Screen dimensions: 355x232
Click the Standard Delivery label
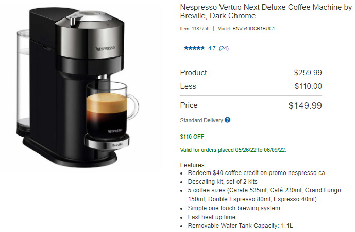coord(201,120)
